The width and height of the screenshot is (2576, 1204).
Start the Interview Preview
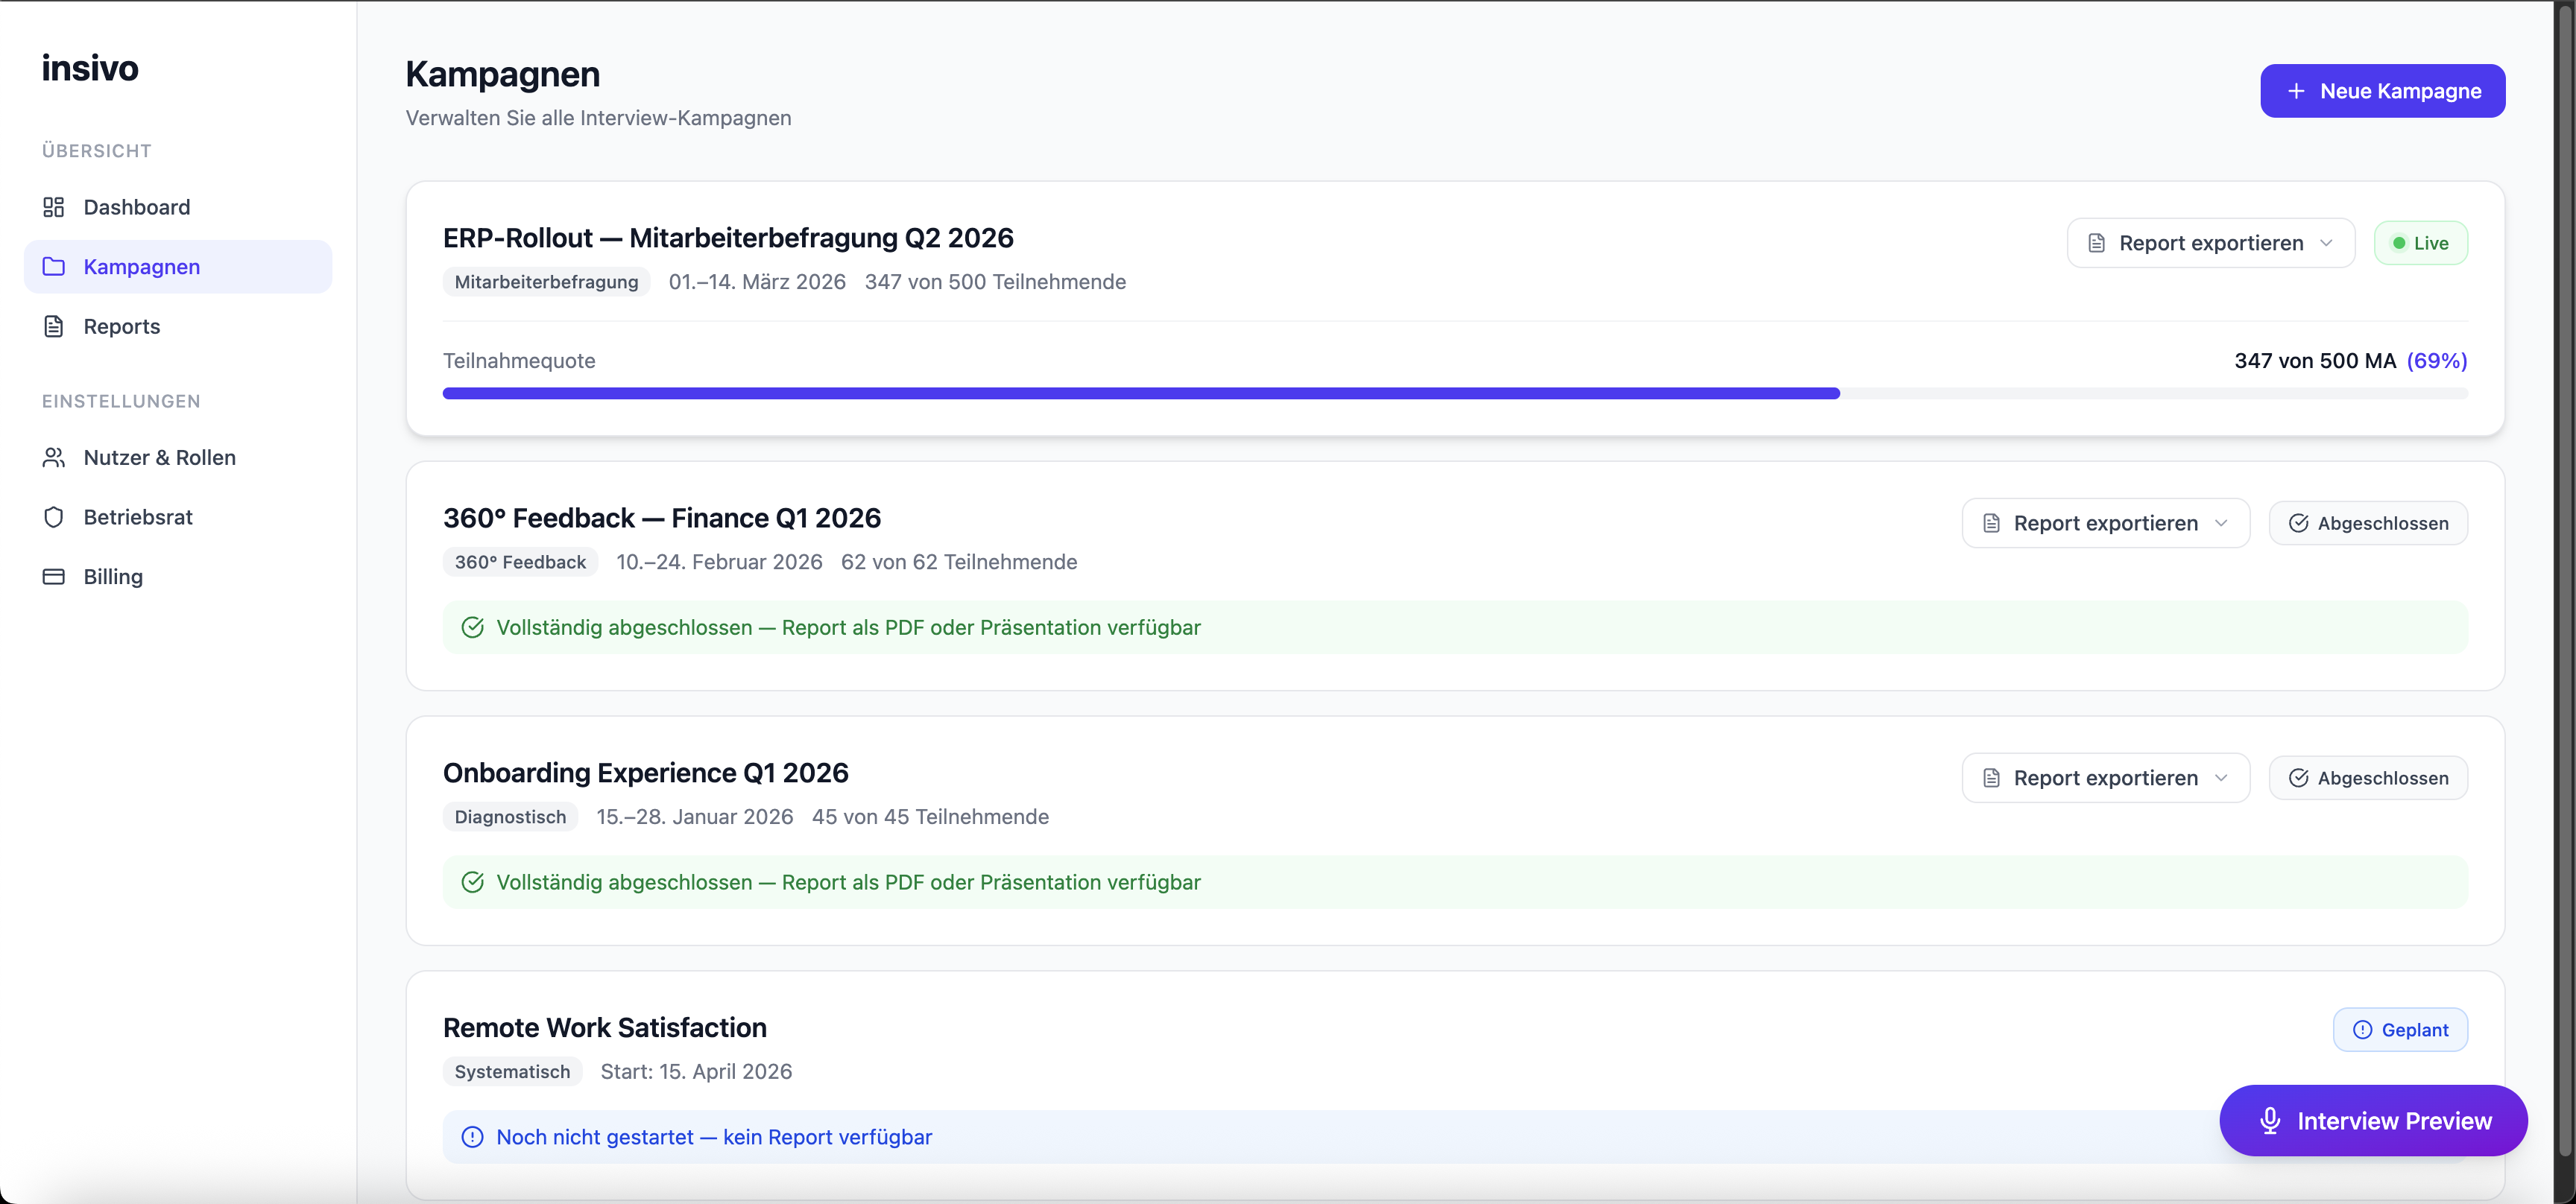pos(2373,1120)
